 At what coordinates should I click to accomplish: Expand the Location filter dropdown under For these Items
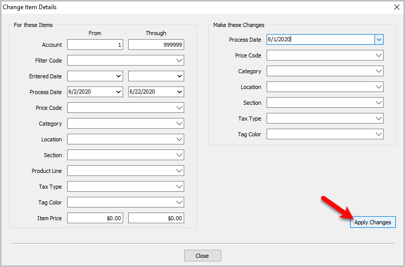(126, 139)
